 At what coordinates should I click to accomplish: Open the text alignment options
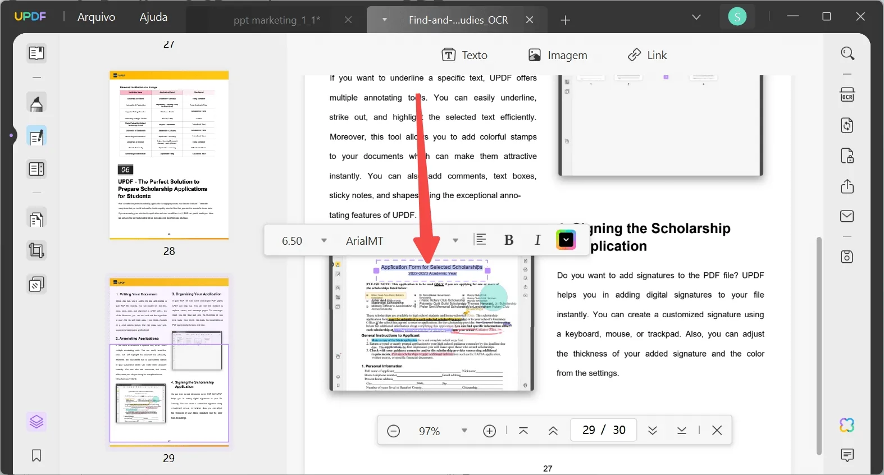pos(481,240)
